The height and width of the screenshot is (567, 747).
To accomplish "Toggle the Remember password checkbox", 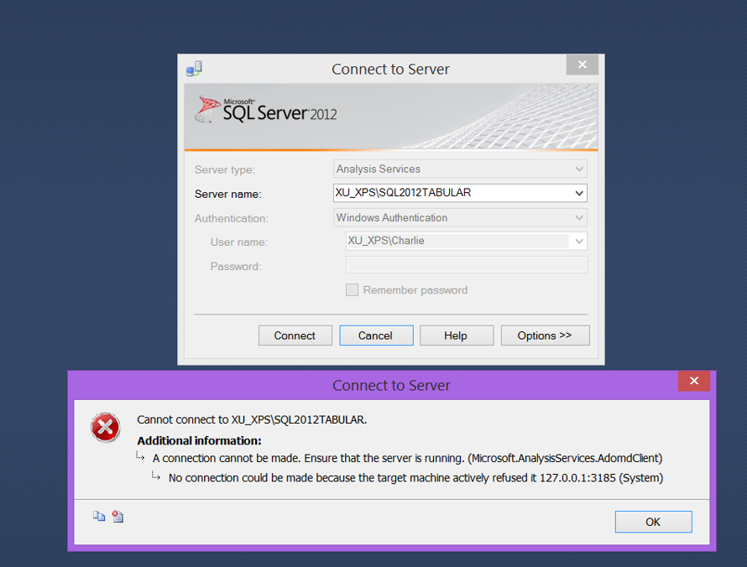I will [352, 290].
